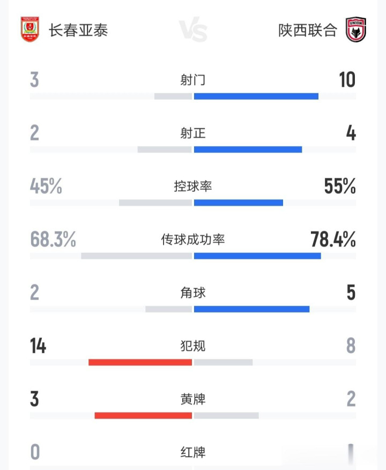Tap the 控球率 stat label
386x470 pixels.
point(193,186)
